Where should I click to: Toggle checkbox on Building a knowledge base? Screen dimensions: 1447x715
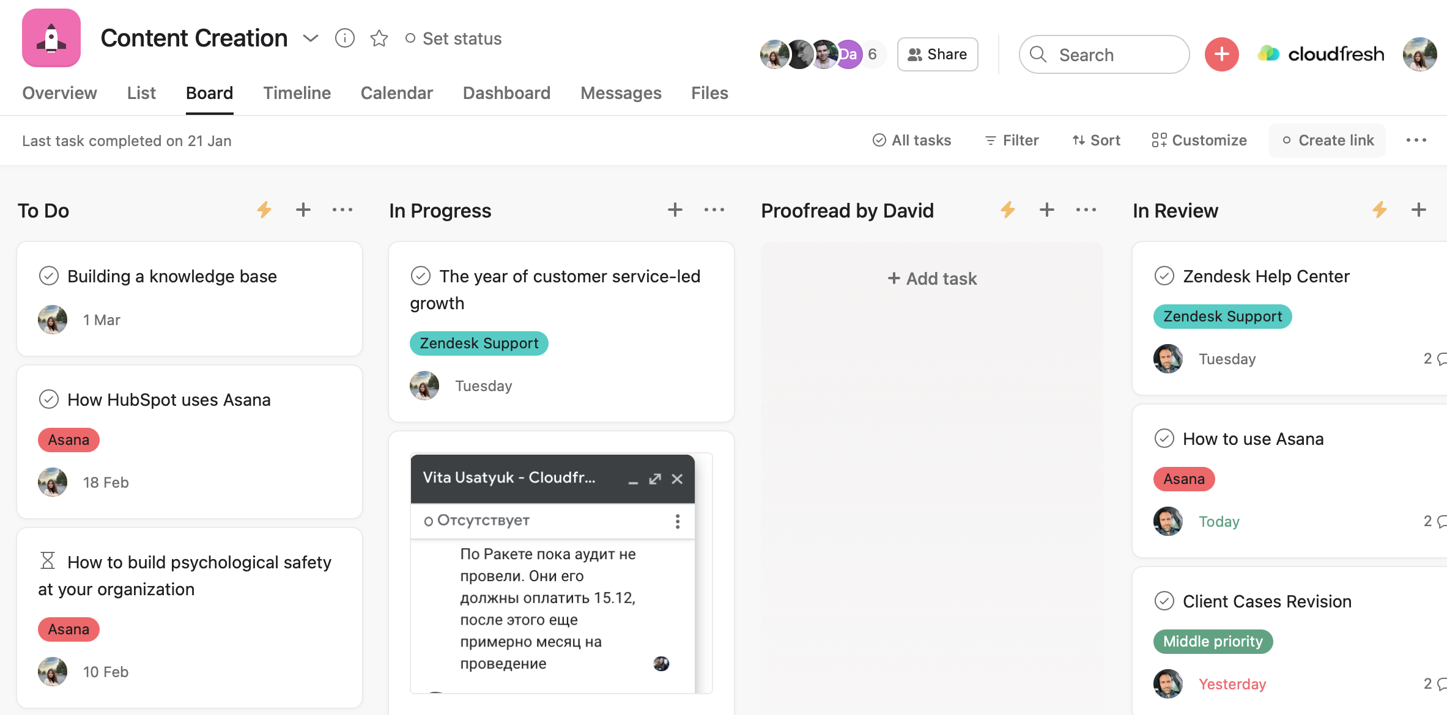(x=49, y=276)
